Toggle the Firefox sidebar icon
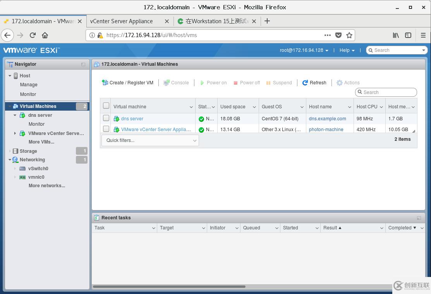The width and height of the screenshot is (431, 294). [408, 35]
